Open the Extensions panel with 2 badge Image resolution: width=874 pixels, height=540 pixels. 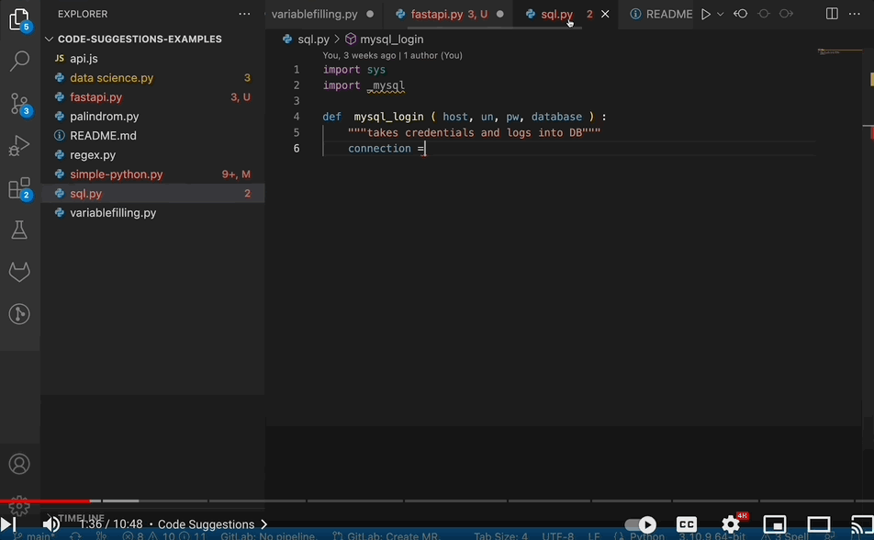click(19, 186)
